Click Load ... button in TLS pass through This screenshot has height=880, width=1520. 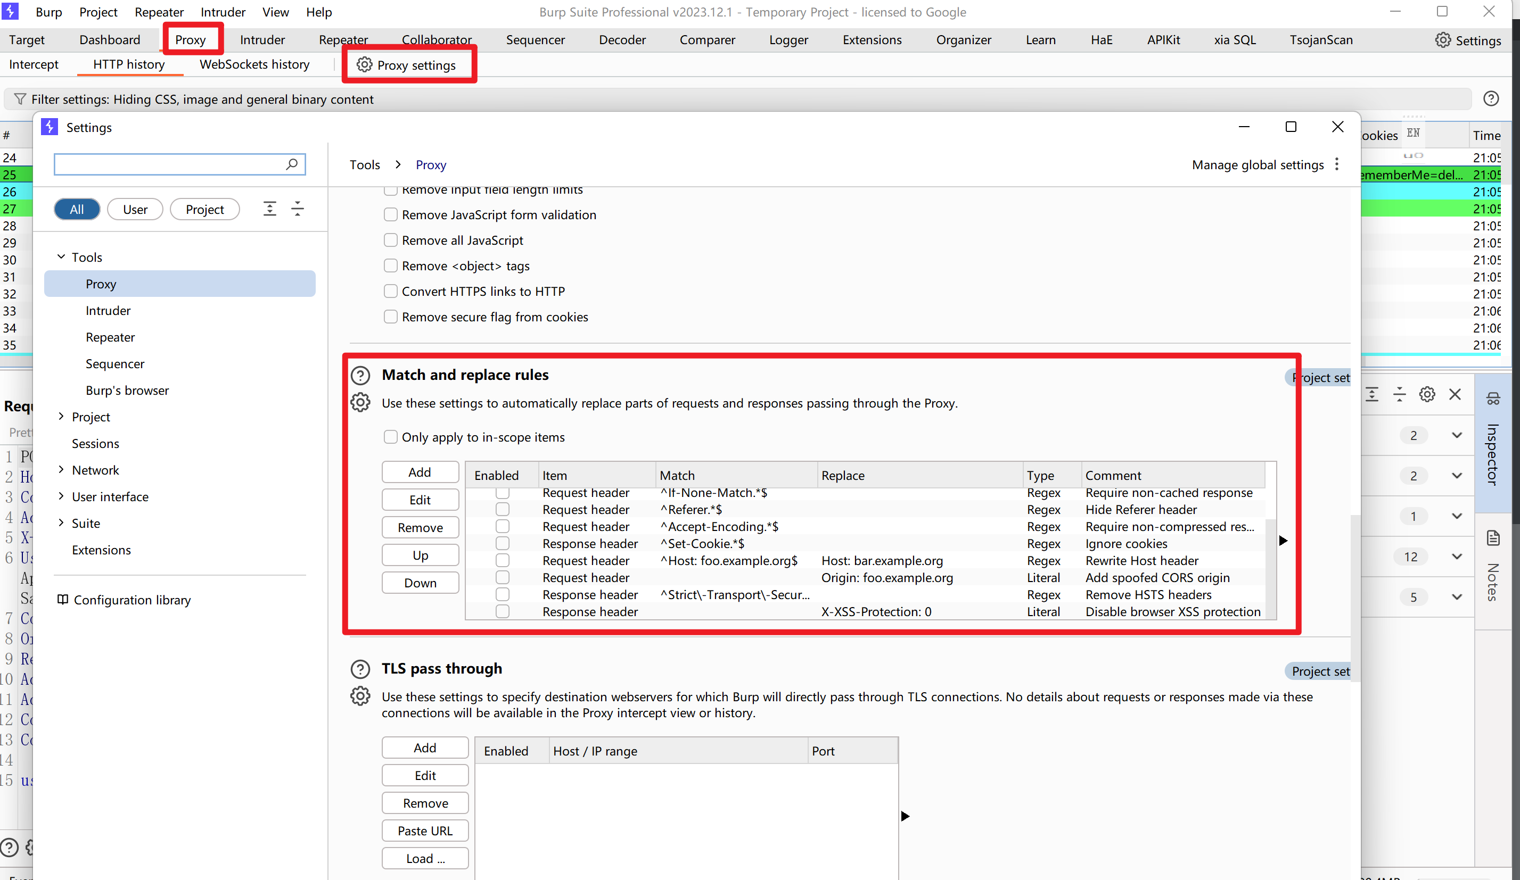tap(425, 858)
